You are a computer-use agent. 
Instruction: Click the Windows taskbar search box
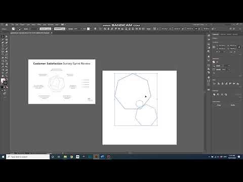click(28, 157)
